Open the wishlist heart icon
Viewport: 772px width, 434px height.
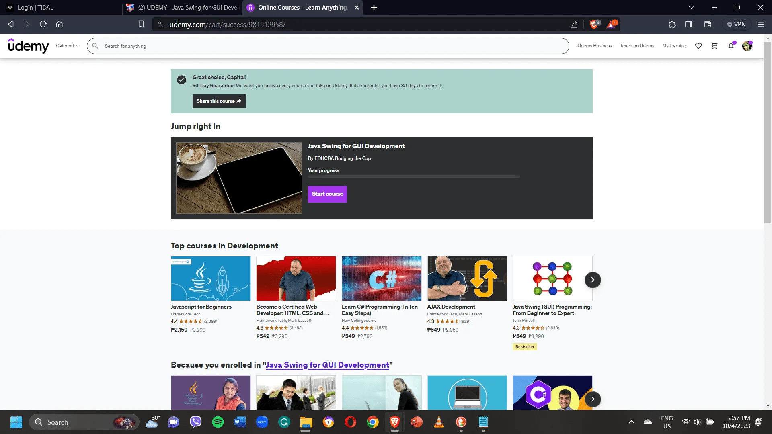[698, 46]
